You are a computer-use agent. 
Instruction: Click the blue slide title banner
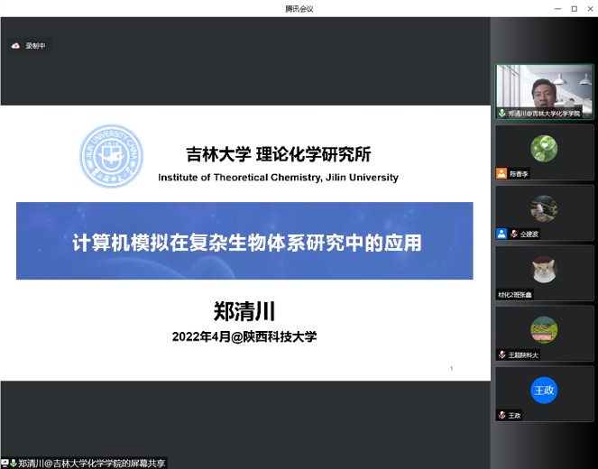(244, 241)
